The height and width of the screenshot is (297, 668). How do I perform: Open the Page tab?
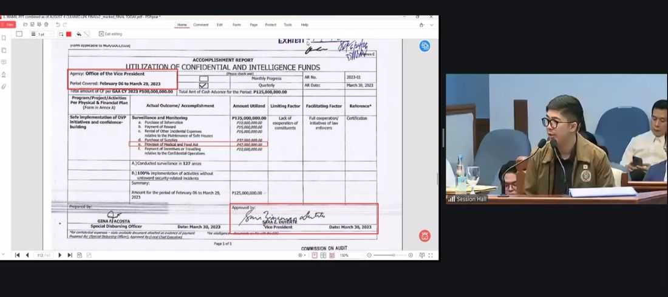[x=253, y=25]
